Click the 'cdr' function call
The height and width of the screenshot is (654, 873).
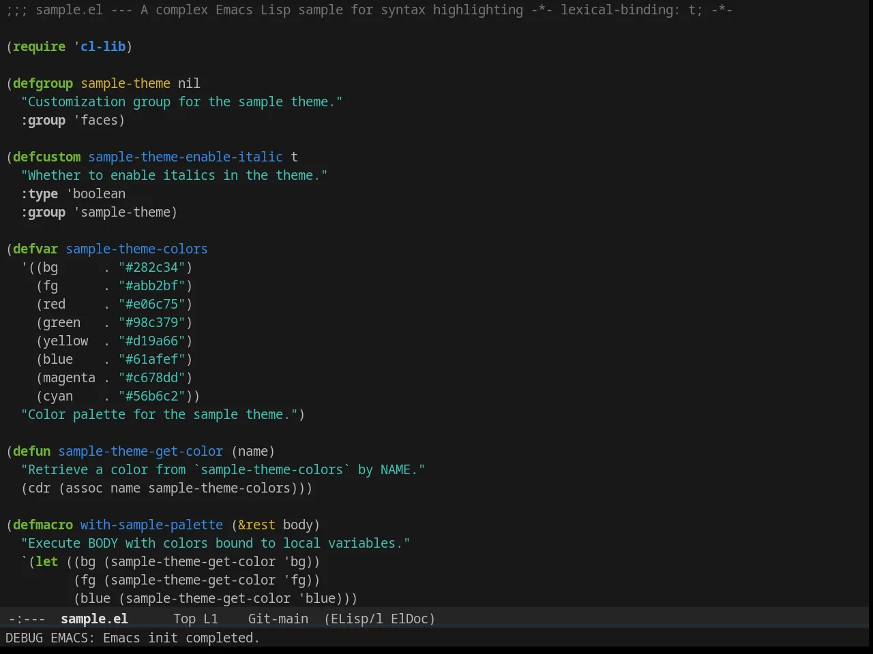coord(40,488)
